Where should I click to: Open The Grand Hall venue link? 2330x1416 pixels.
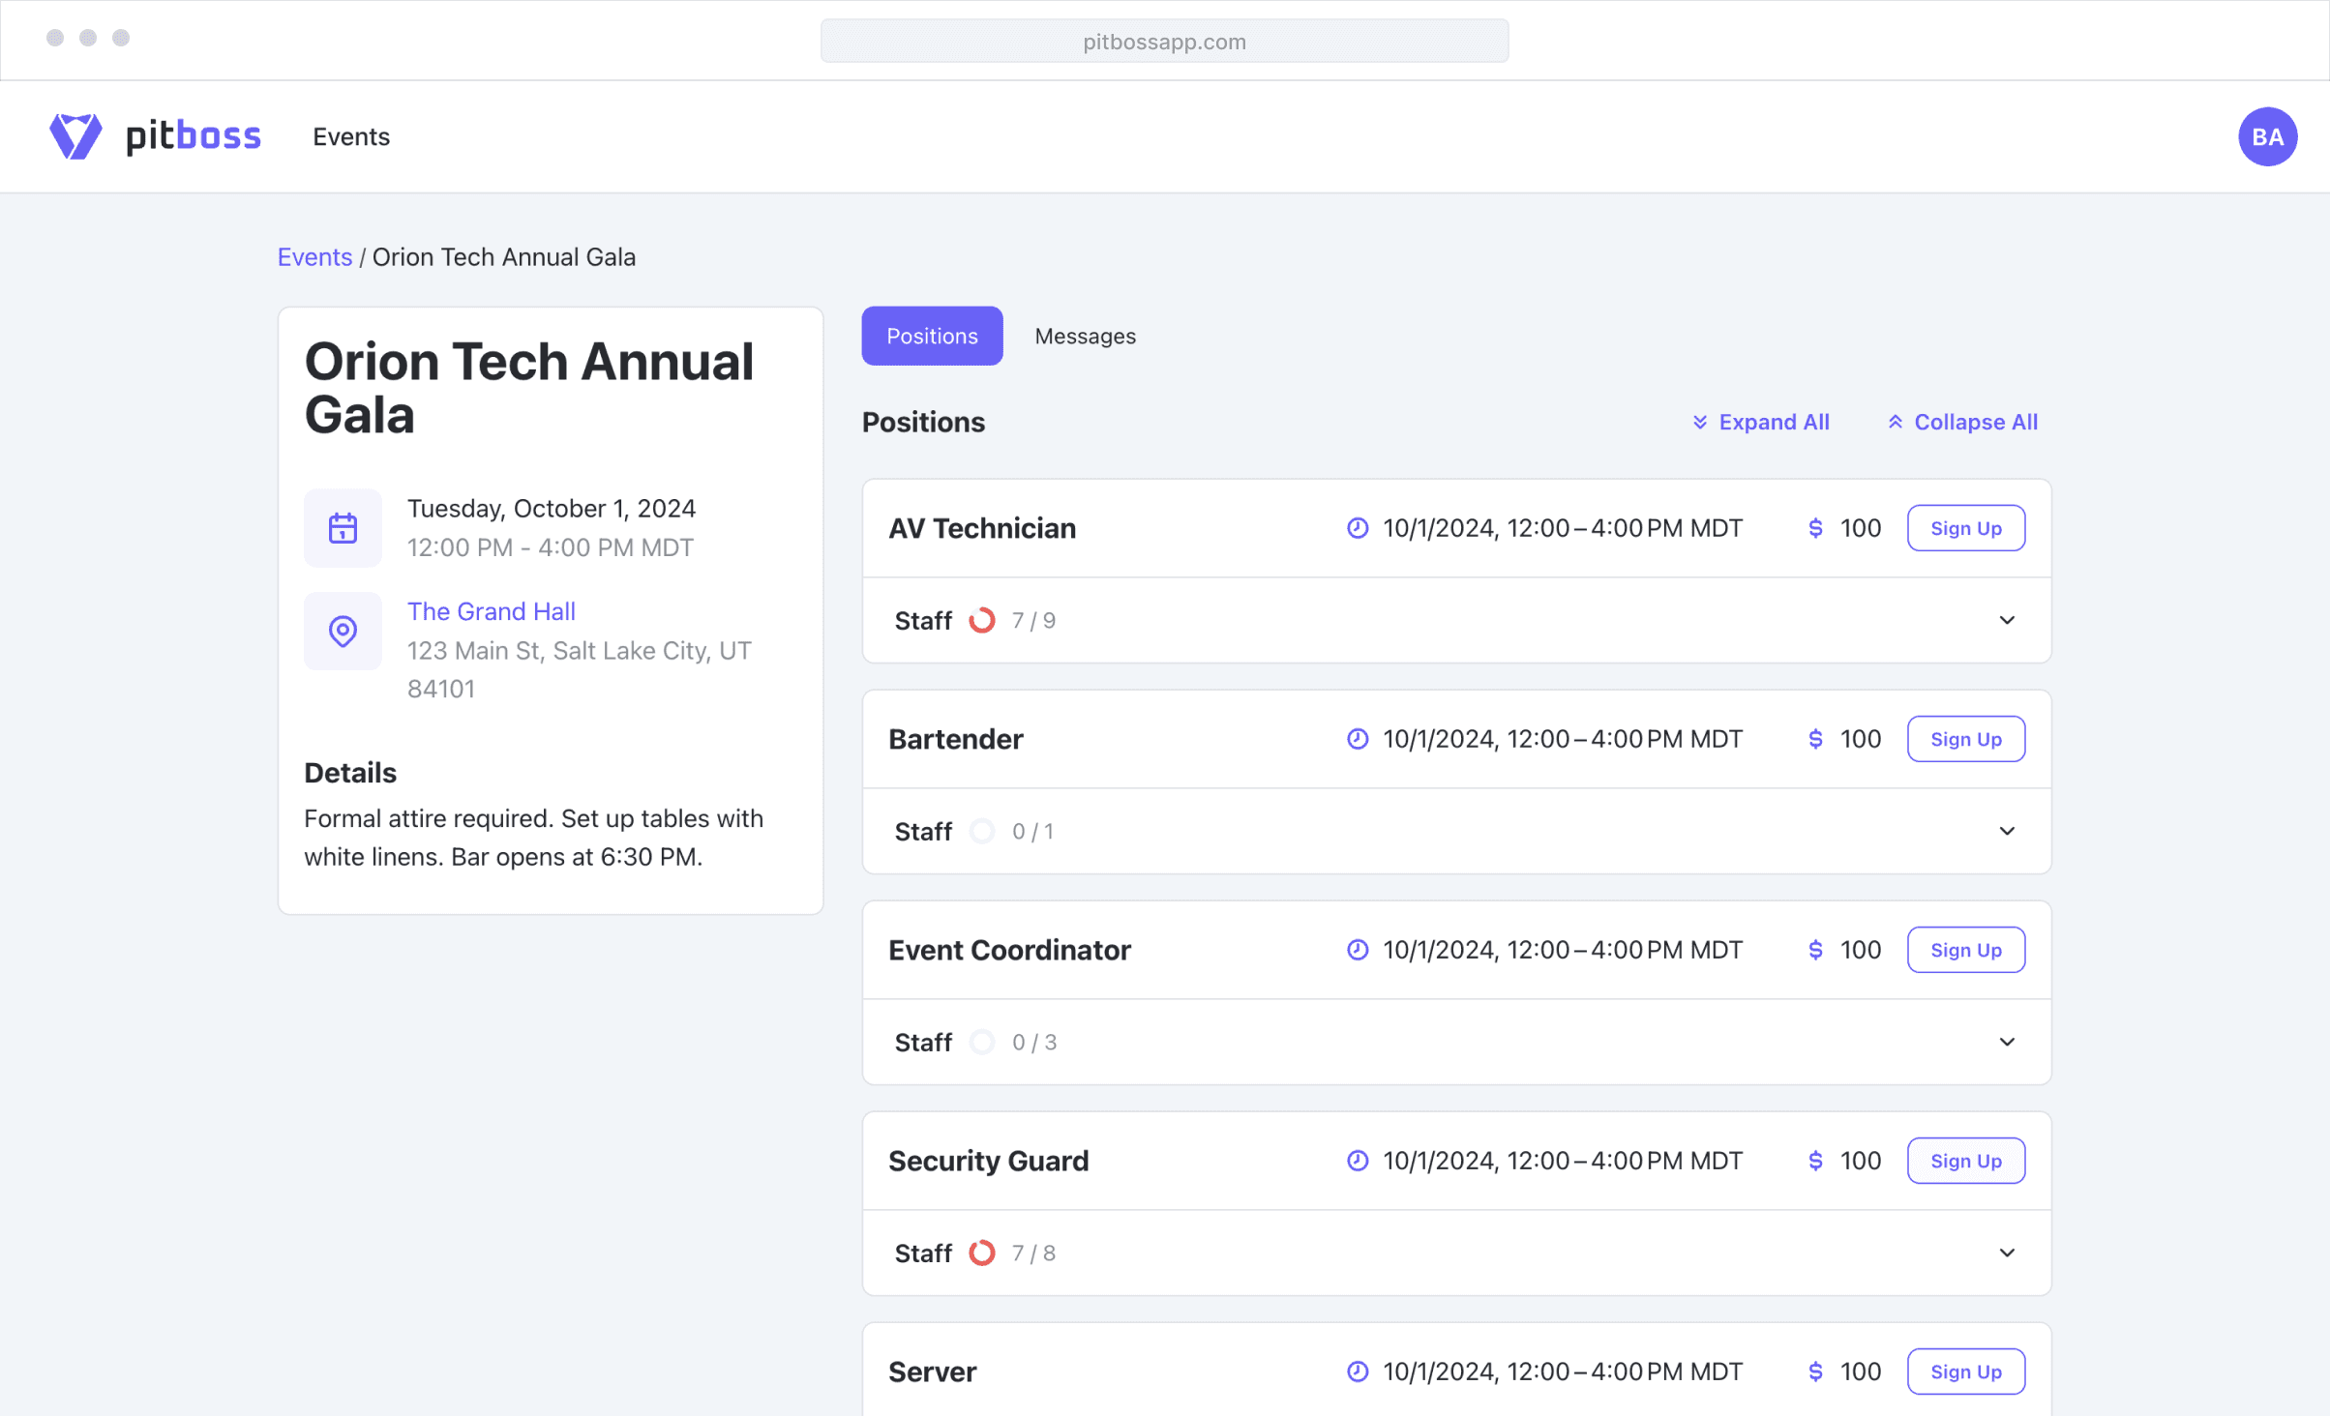[x=491, y=611]
